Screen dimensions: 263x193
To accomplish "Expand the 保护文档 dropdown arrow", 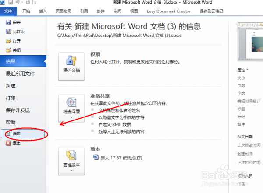I will click(71, 76).
